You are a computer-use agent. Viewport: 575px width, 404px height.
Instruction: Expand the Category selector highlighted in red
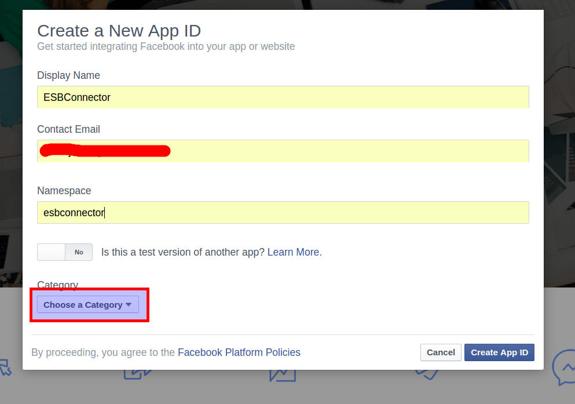(x=87, y=304)
